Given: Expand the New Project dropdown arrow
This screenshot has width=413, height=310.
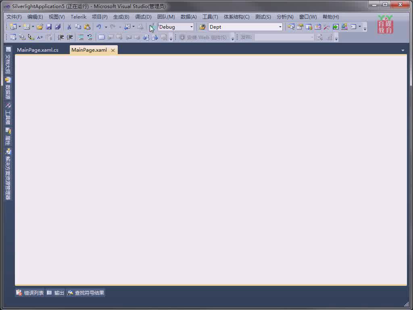Looking at the screenshot, I should pos(19,27).
